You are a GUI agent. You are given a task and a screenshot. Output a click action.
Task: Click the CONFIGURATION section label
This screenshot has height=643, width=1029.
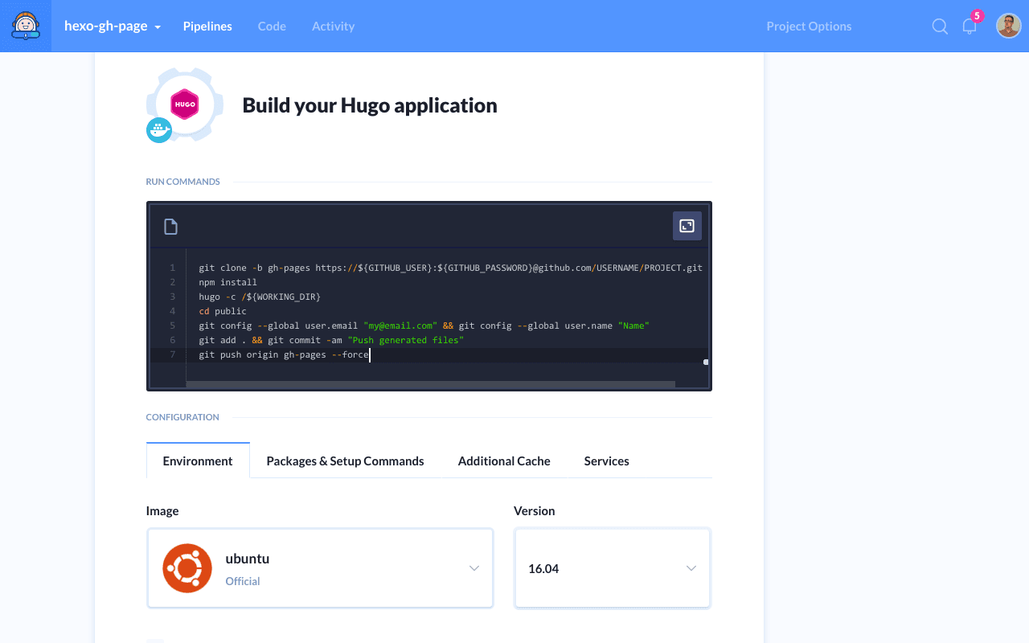(x=182, y=417)
